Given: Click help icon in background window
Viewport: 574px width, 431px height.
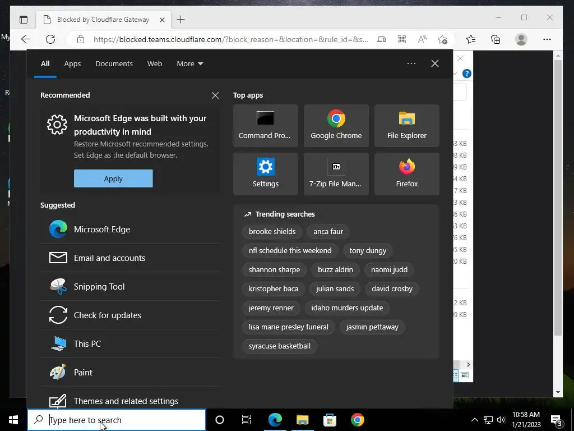Looking at the screenshot, I should pos(467,74).
